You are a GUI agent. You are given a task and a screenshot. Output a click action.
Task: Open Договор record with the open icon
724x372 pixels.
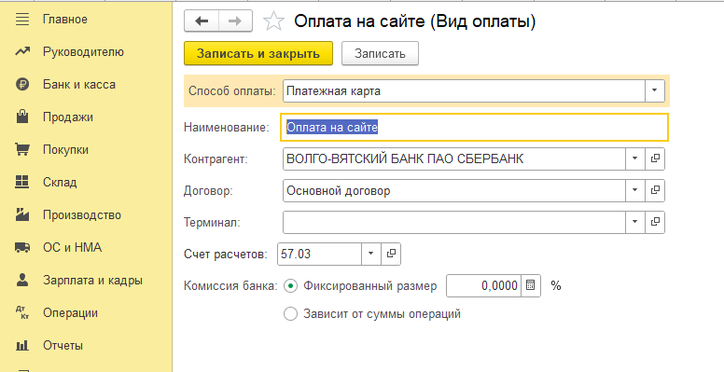point(655,190)
